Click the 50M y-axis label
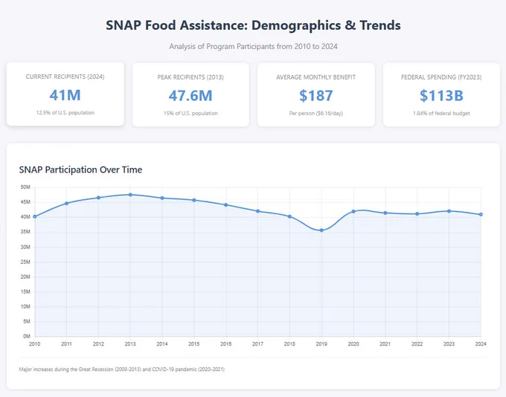 [x=25, y=187]
